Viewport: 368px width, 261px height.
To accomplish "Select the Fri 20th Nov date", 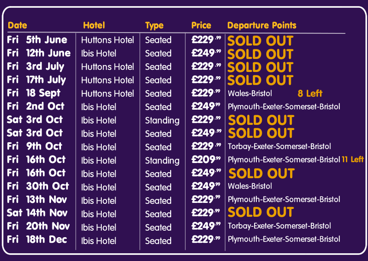I will point(38,226).
